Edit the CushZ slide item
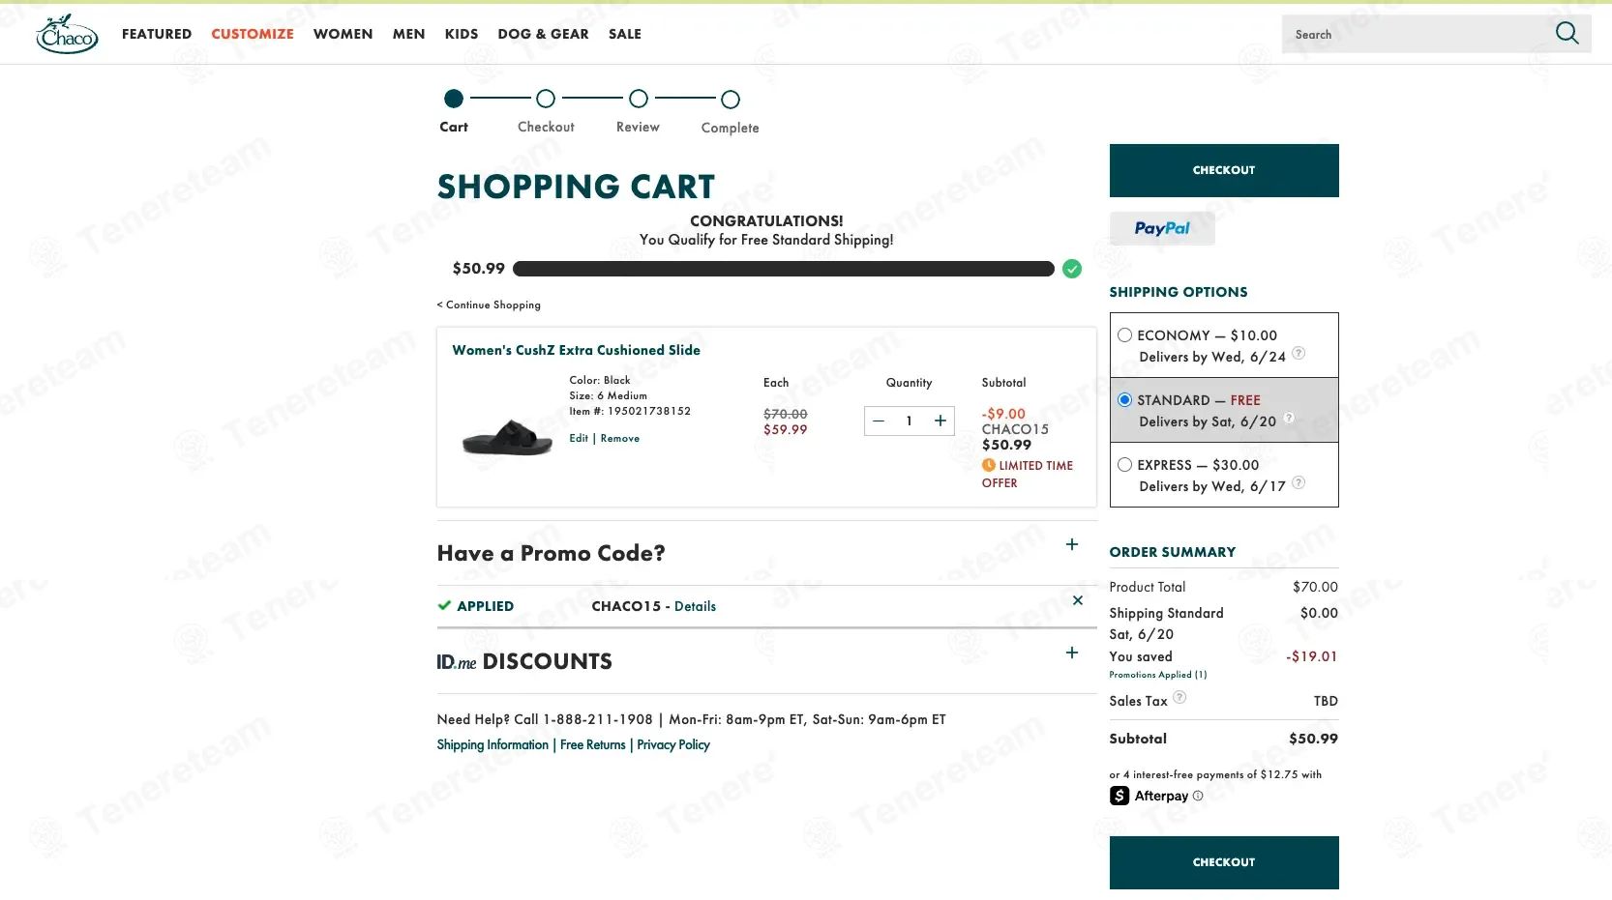1612x900 pixels. click(x=579, y=438)
